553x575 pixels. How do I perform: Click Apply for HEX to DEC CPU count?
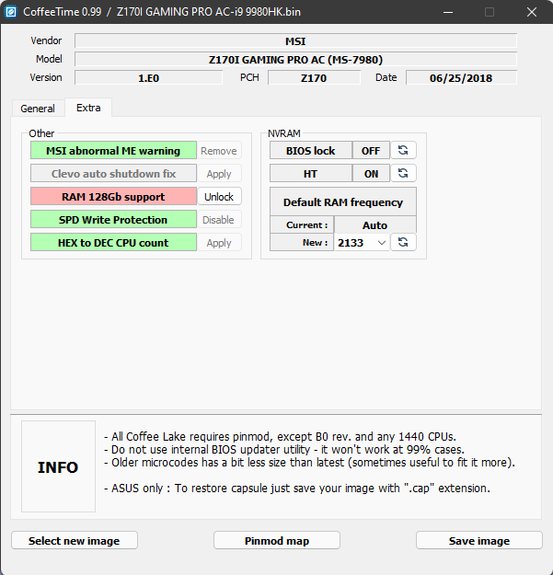[219, 242]
